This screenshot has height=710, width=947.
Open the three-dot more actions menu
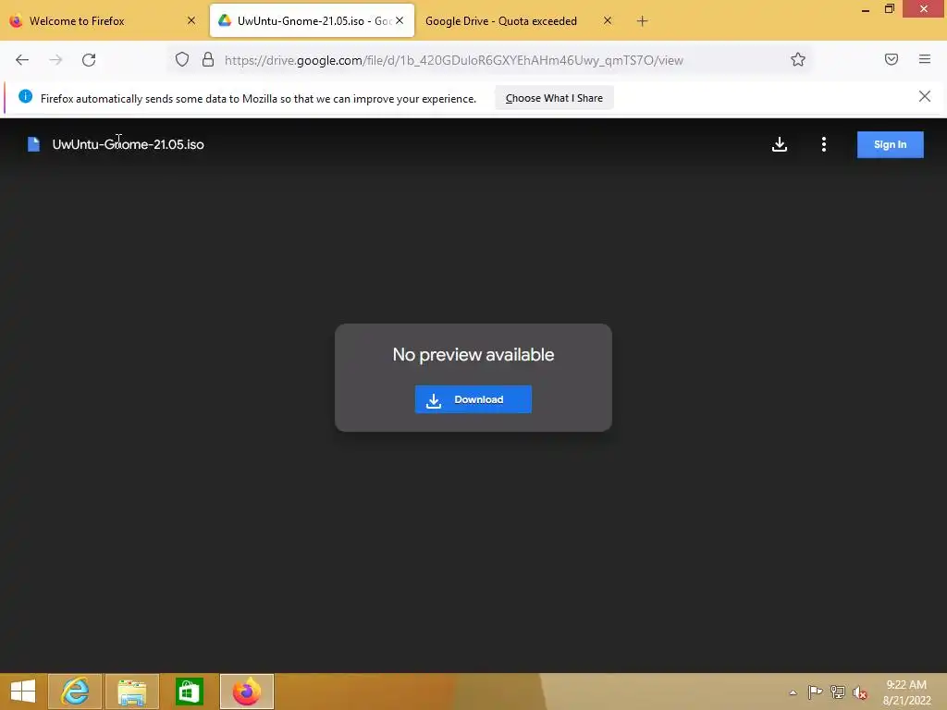(x=824, y=144)
